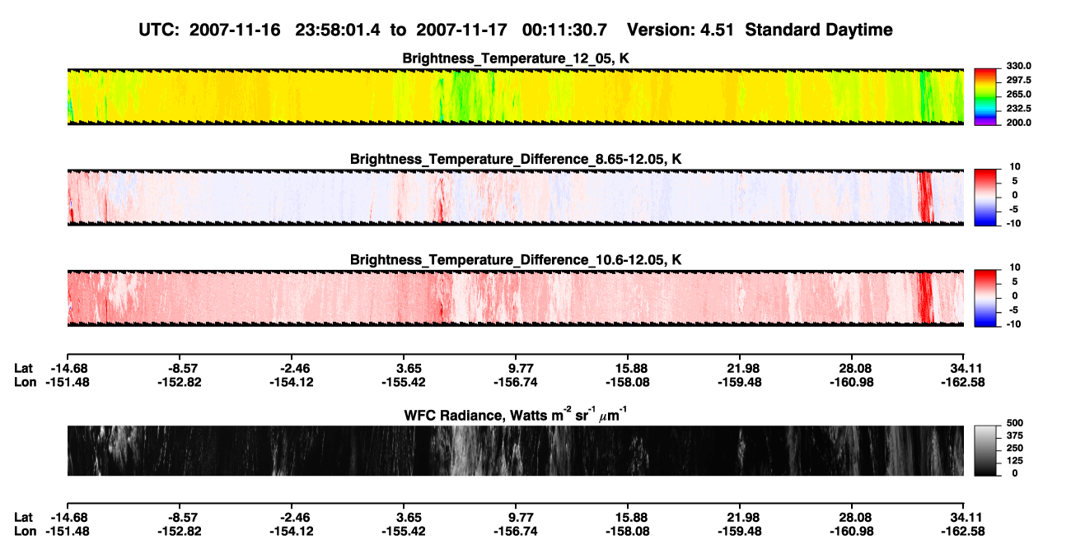Open the 8.65-12.05 difference image strip
This screenshot has width=1071, height=549.
pos(515,197)
